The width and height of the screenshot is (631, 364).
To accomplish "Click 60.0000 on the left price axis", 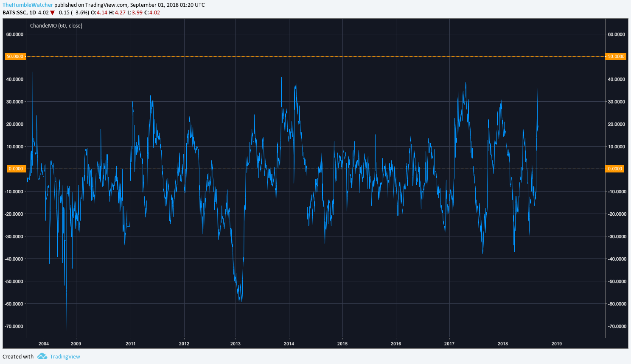I will tap(15, 34).
